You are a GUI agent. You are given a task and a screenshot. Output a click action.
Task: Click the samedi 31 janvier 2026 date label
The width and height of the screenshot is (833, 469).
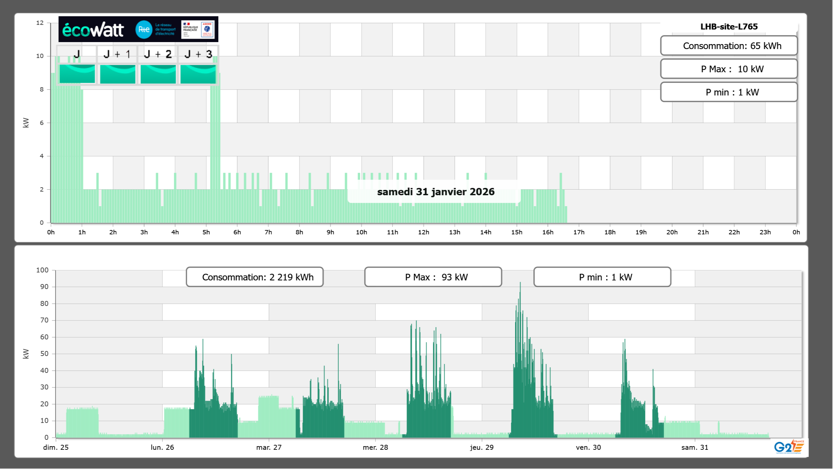(436, 192)
